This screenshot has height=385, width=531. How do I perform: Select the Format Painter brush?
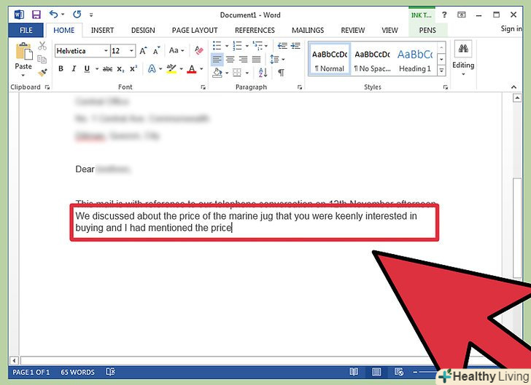tap(42, 73)
